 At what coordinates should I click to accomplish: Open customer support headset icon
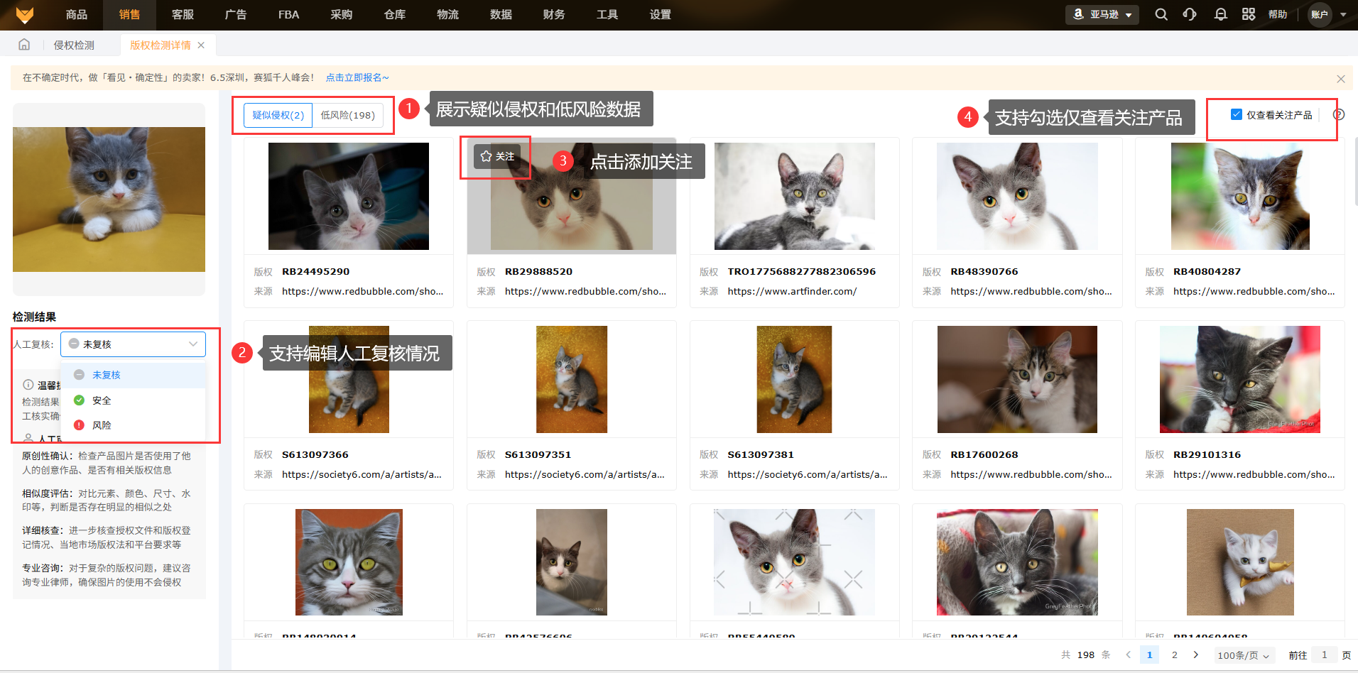tap(1190, 14)
